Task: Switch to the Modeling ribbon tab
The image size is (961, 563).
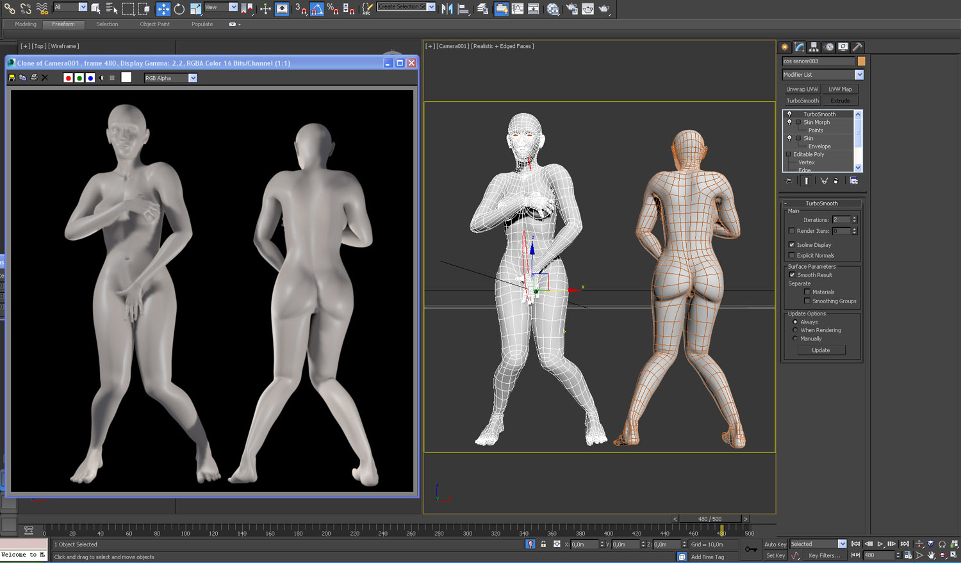Action: [26, 24]
